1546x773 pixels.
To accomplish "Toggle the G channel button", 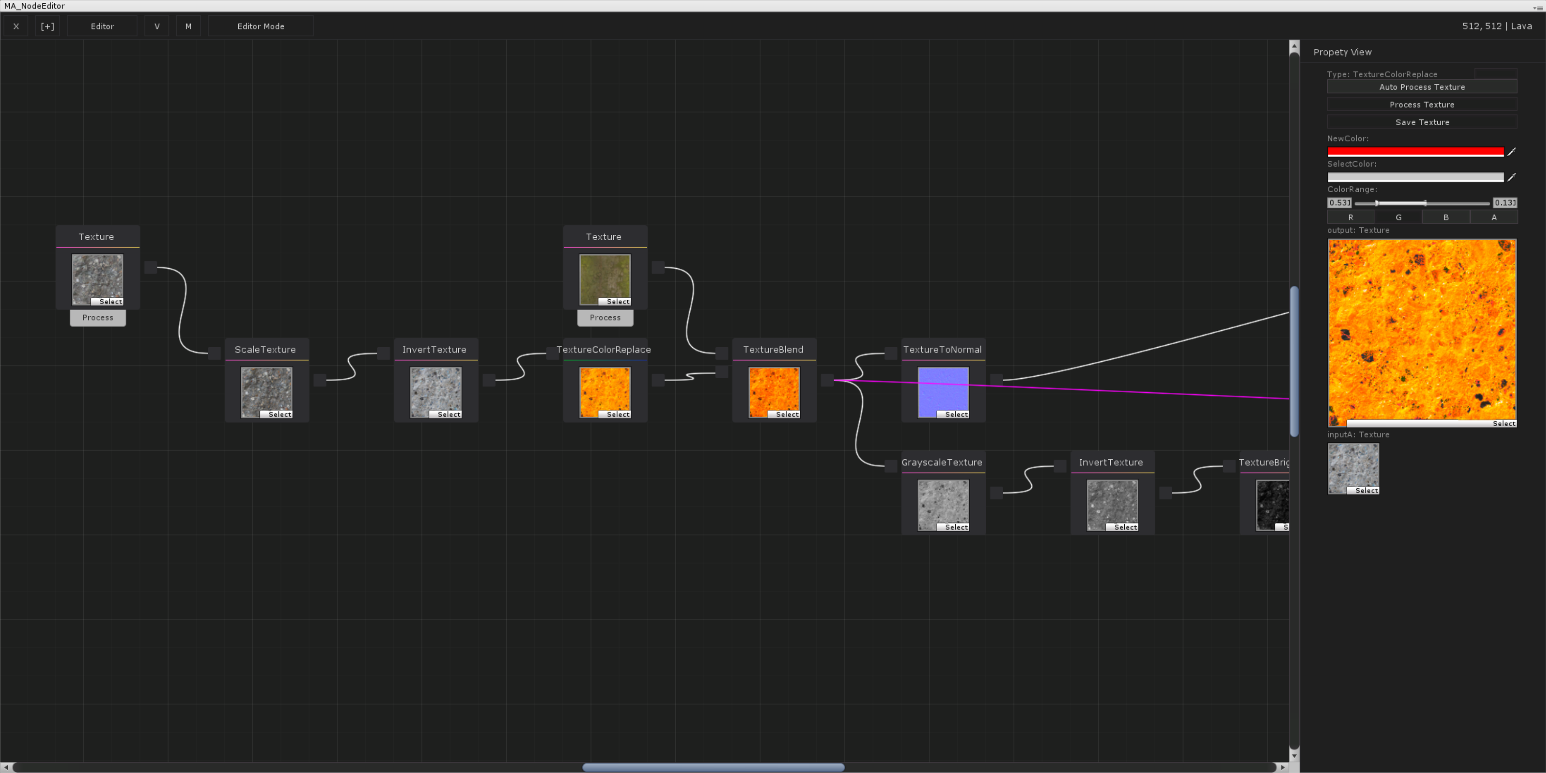I will click(1398, 217).
